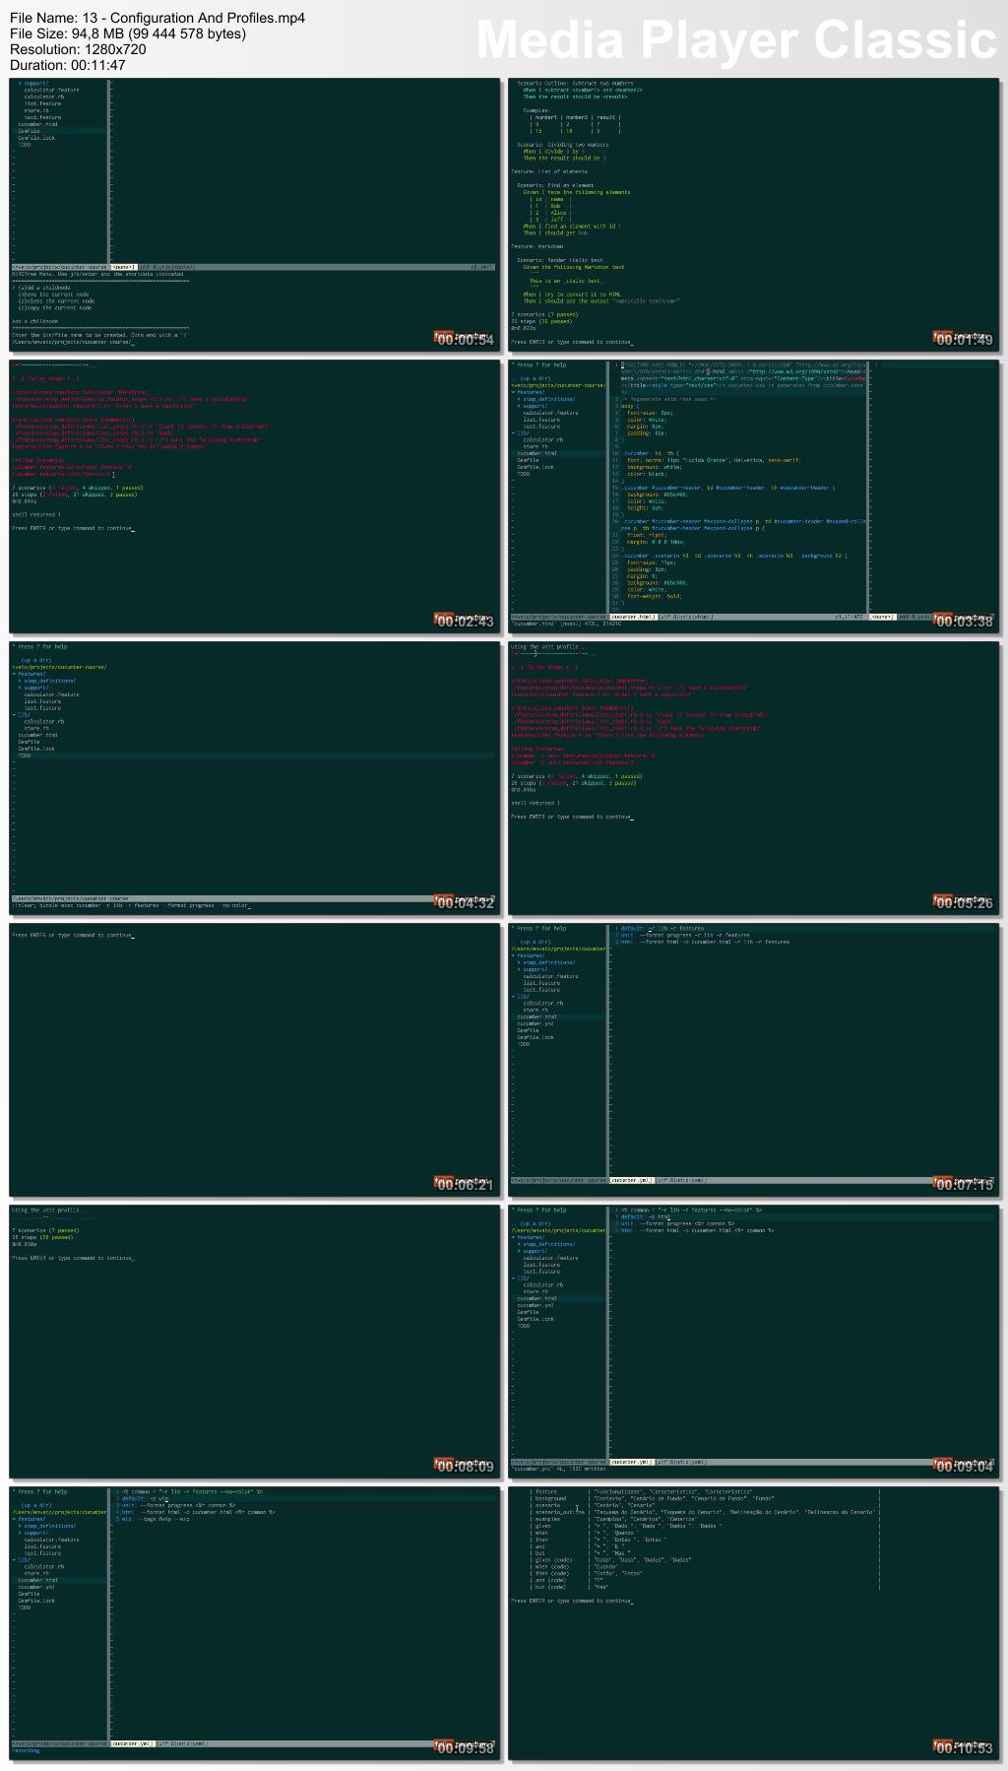This screenshot has height=1771, width=1008.
Task: Select 'Press ? for help' in 00:07:15 frame
Action: pyautogui.click(x=540, y=928)
